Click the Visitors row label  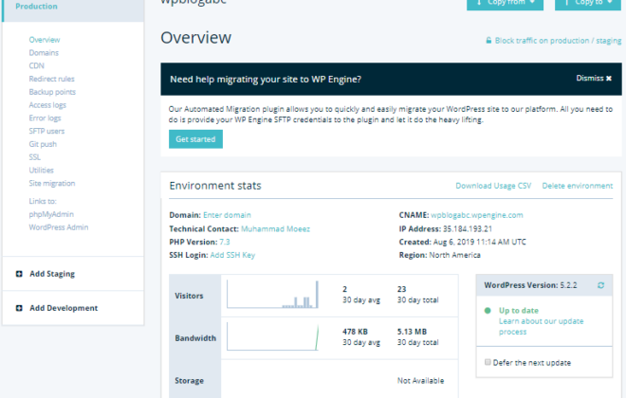[189, 296]
